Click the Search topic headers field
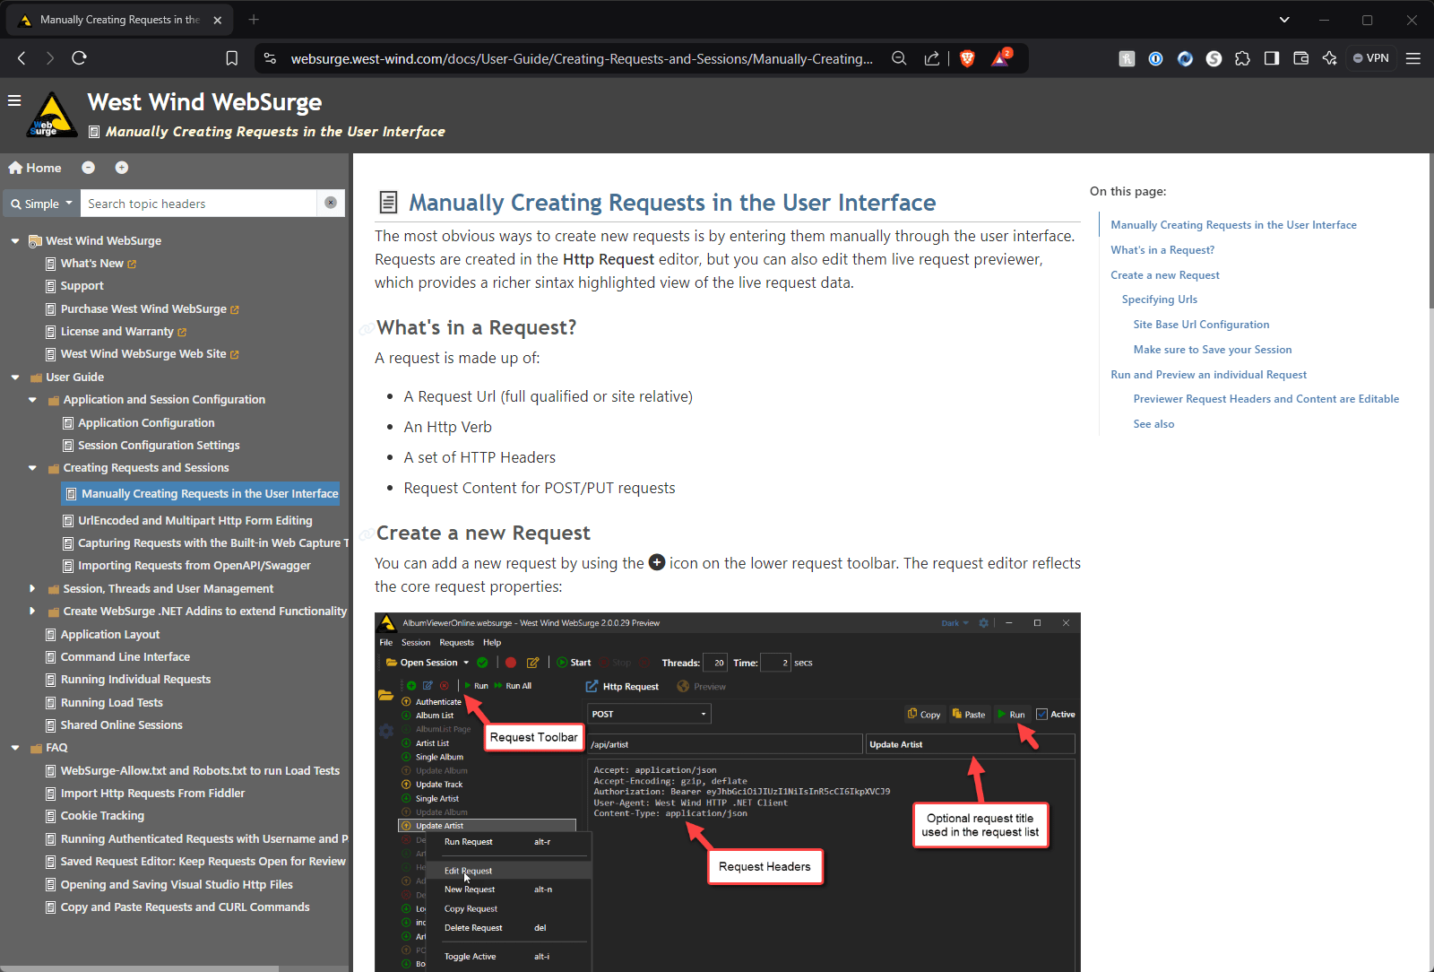 click(199, 204)
